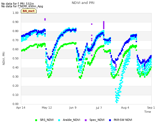The width and height of the screenshot is (167, 125).
Task: Click the BA_met site label
Action: (29, 11)
